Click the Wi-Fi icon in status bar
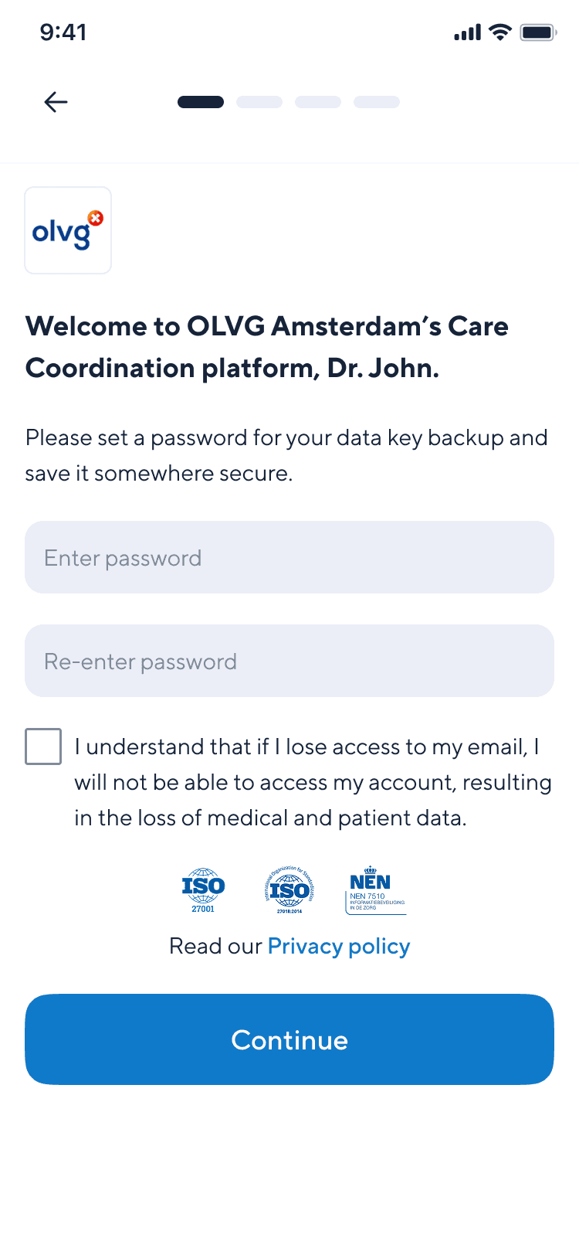Screen dimensions: 579x1255 click(x=499, y=32)
